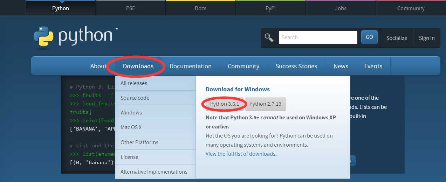Open the Events menu
Screen dimensions: 446x182
pyautogui.click(x=373, y=66)
